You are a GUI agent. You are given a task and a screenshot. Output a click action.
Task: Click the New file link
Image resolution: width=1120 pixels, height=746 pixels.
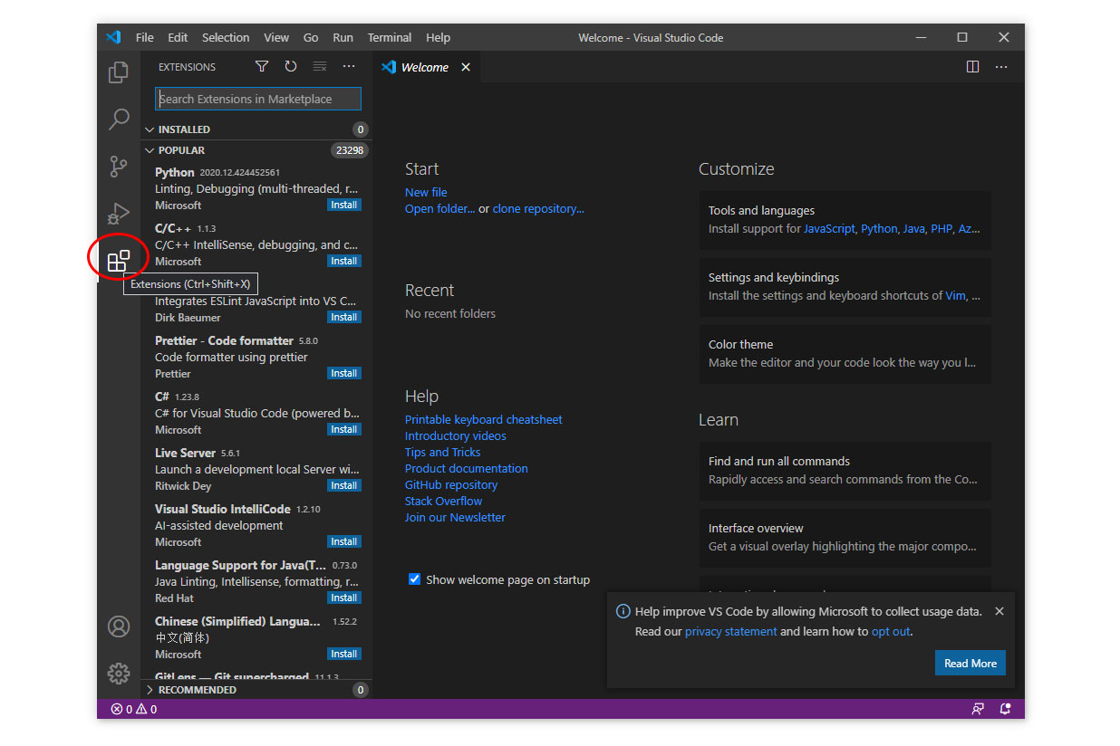tap(426, 192)
